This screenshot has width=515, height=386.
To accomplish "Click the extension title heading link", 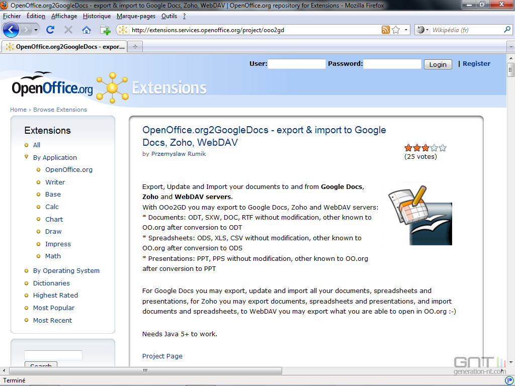I will tap(264, 136).
